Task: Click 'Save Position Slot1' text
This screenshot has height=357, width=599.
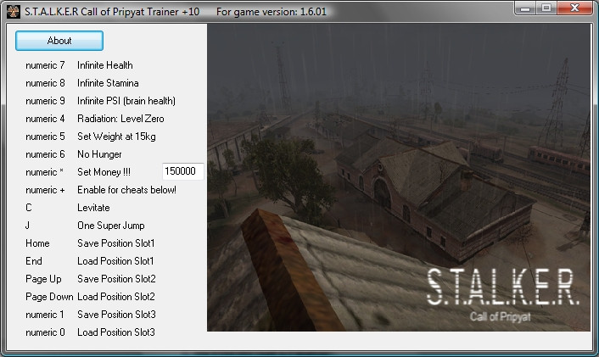Action: pyautogui.click(x=115, y=243)
